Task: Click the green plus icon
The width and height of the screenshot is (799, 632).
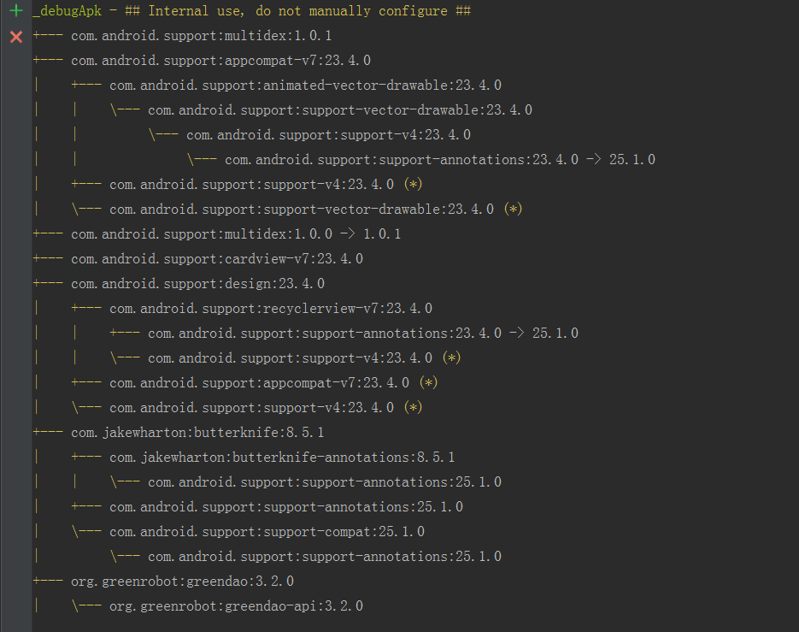Action: pyautogui.click(x=15, y=11)
